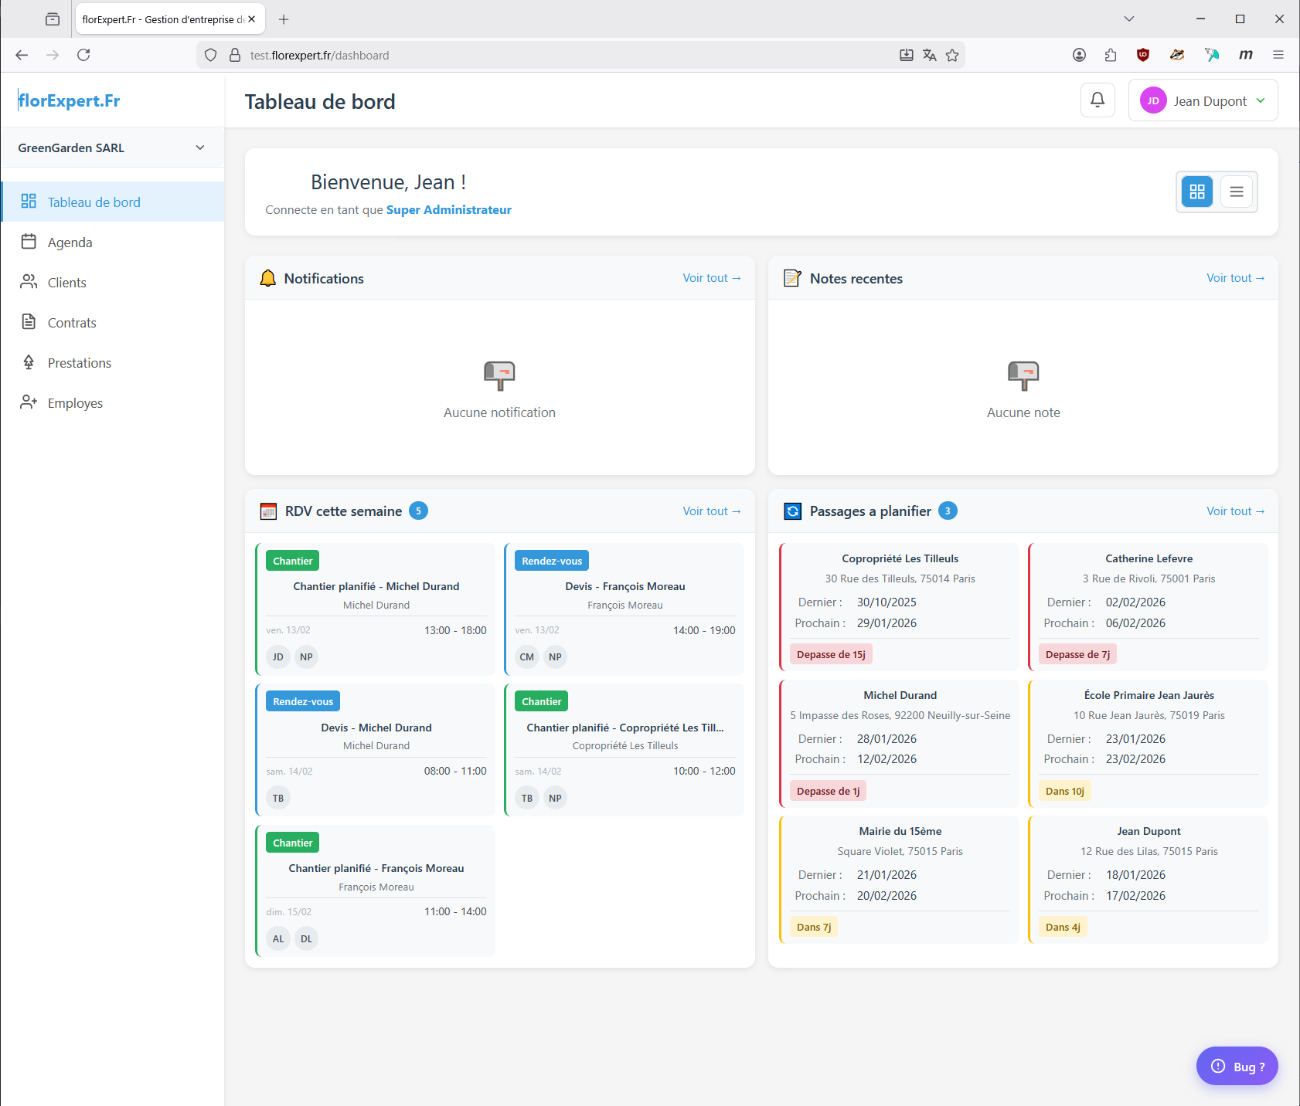
Task: Click the browser translate page icon
Action: click(929, 55)
